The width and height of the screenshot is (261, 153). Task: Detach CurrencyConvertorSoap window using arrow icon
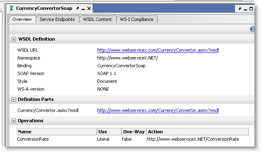pyautogui.click(x=77, y=8)
